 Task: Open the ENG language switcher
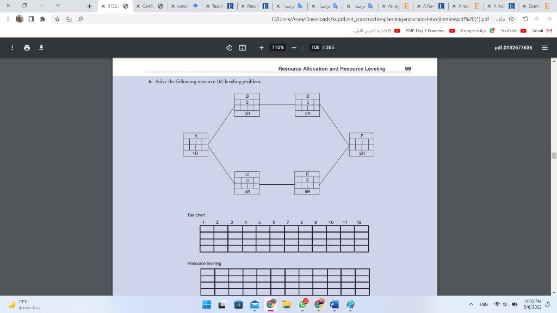click(484, 304)
